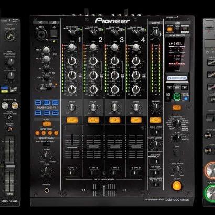The height and width of the screenshot is (215, 215).
Task: Enable Fader Start for channel 2
Action: coord(44,133)
